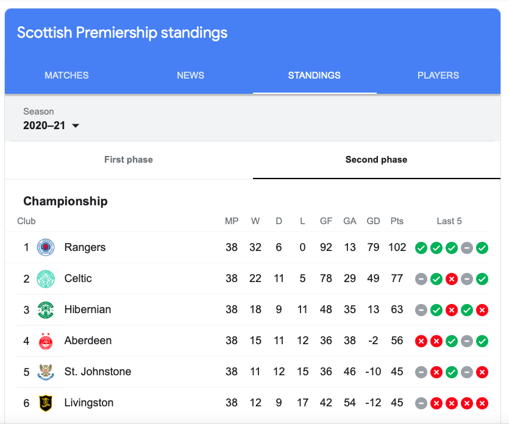
Task: Click the Pts column header
Action: (x=397, y=221)
